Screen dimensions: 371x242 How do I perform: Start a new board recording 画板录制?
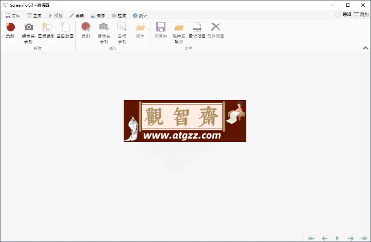point(46,30)
